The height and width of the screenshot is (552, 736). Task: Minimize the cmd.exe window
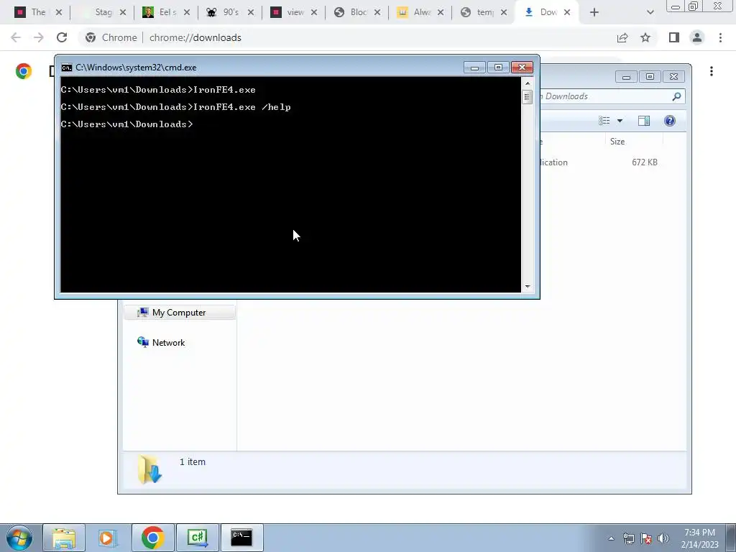click(x=474, y=68)
